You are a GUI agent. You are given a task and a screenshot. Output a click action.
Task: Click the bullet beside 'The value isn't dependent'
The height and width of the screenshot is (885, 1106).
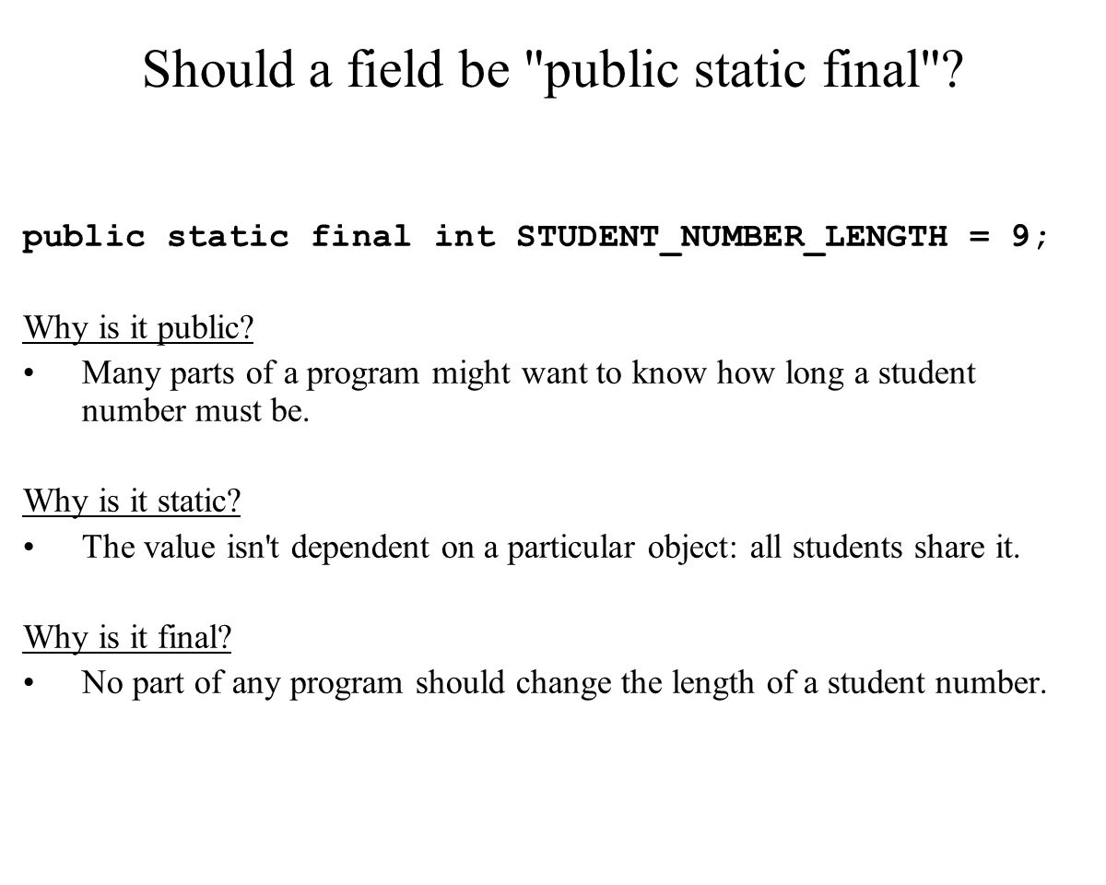click(x=32, y=549)
